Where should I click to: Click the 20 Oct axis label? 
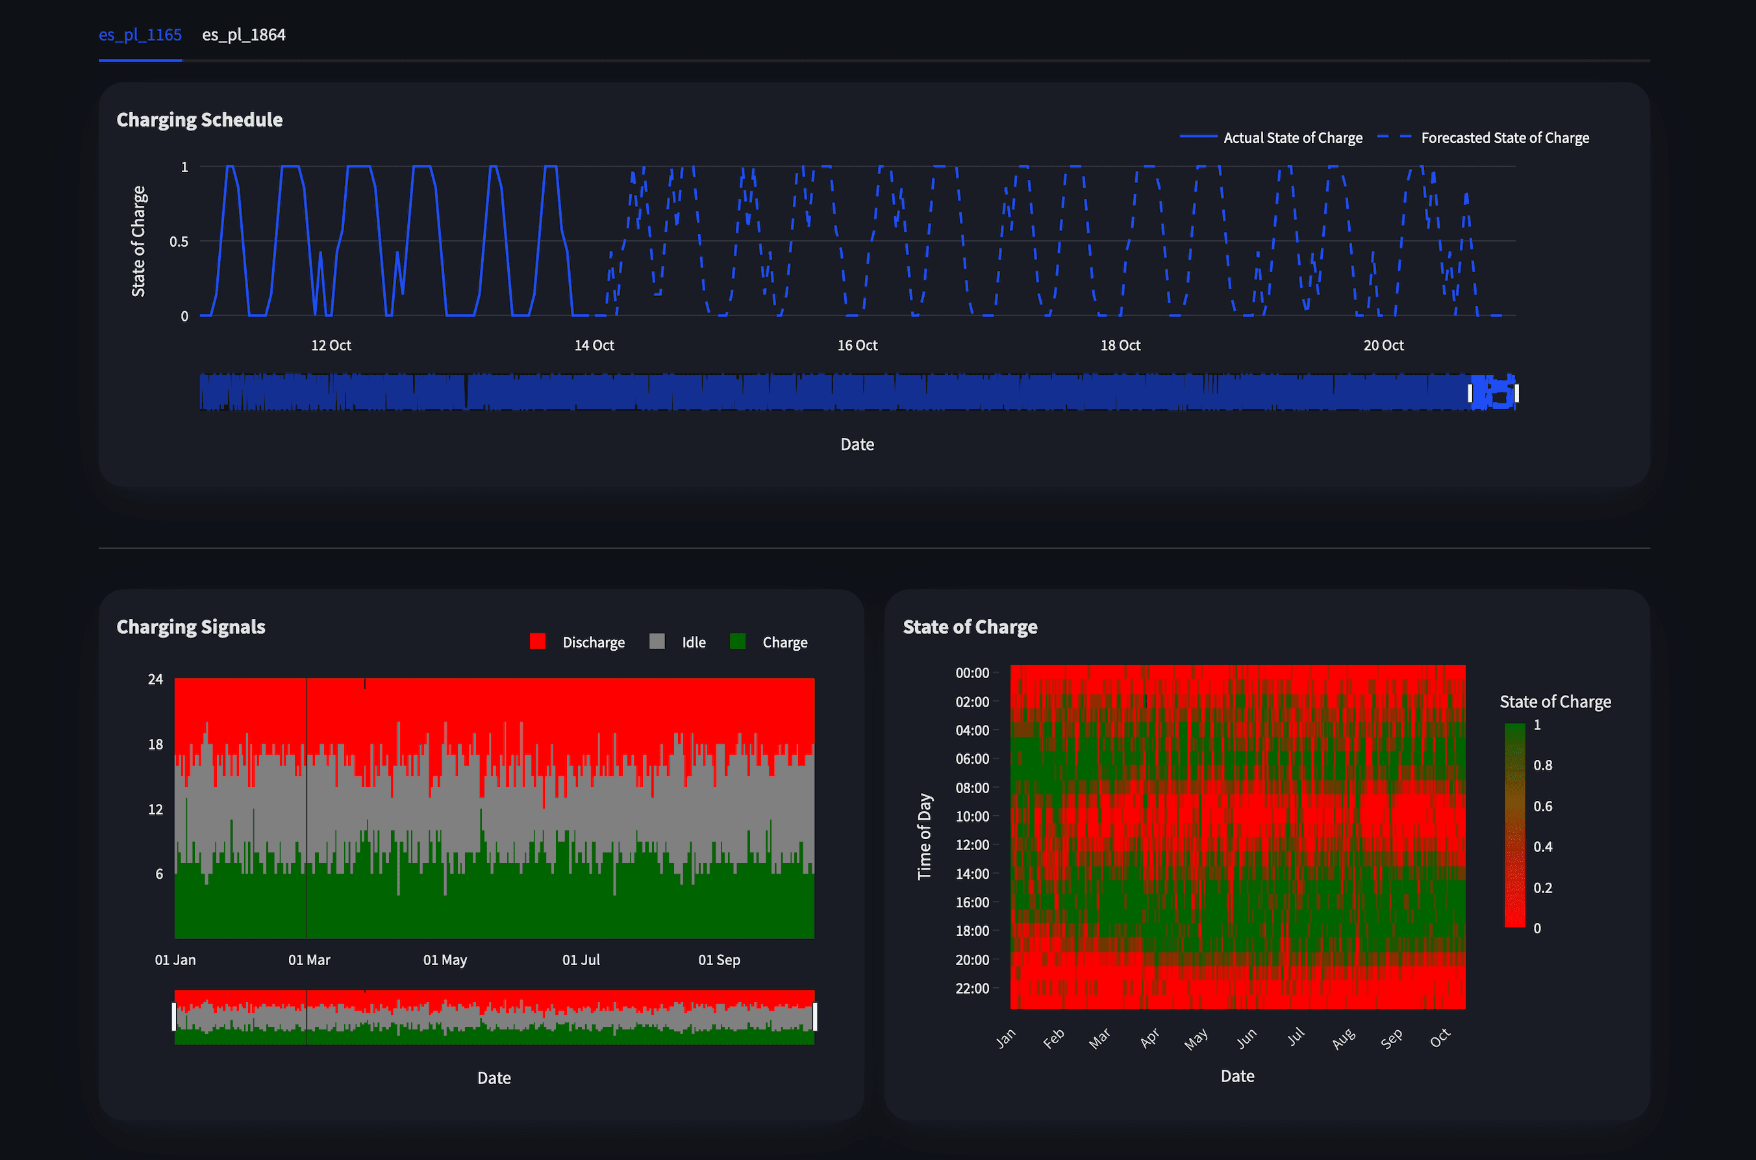(1383, 346)
